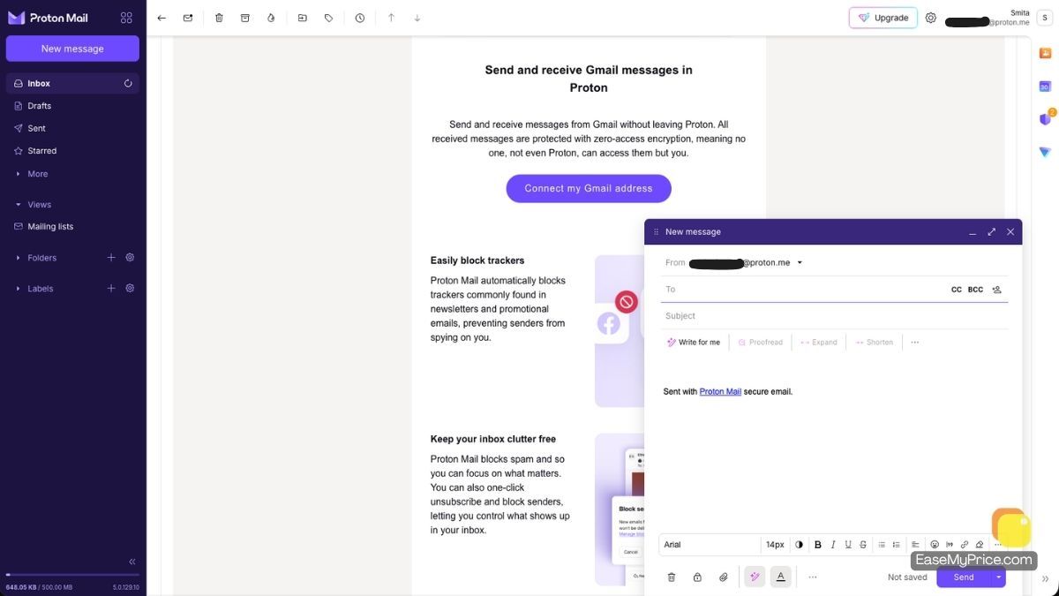1059x596 pixels.
Task: Open Mailing lists view
Action: (x=72, y=227)
